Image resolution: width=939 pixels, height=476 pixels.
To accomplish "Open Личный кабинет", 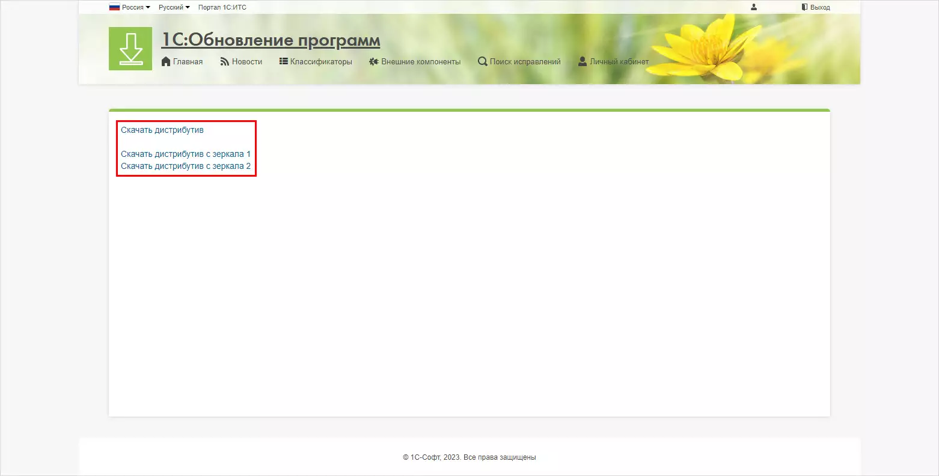I will click(619, 61).
